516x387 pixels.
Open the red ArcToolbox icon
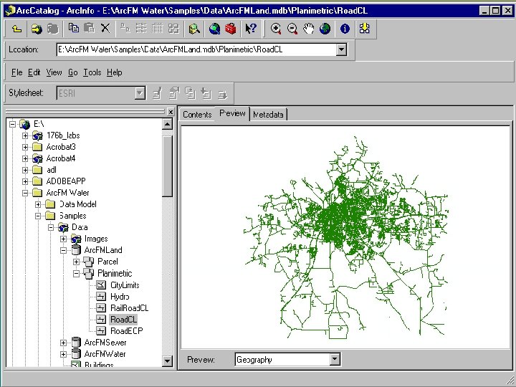(231, 29)
